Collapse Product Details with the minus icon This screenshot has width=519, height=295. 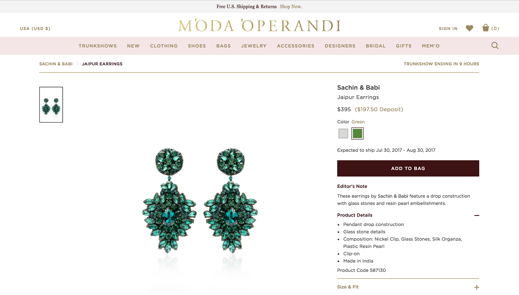click(x=477, y=216)
